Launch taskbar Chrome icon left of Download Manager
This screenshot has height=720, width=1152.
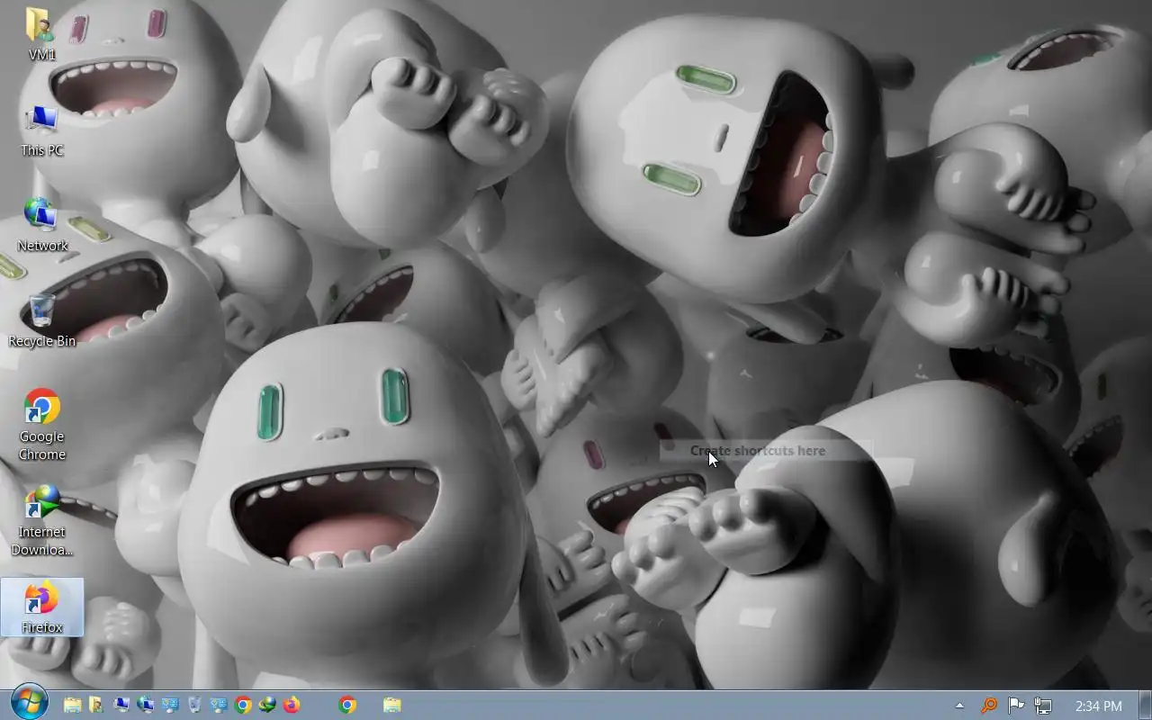[x=243, y=706]
